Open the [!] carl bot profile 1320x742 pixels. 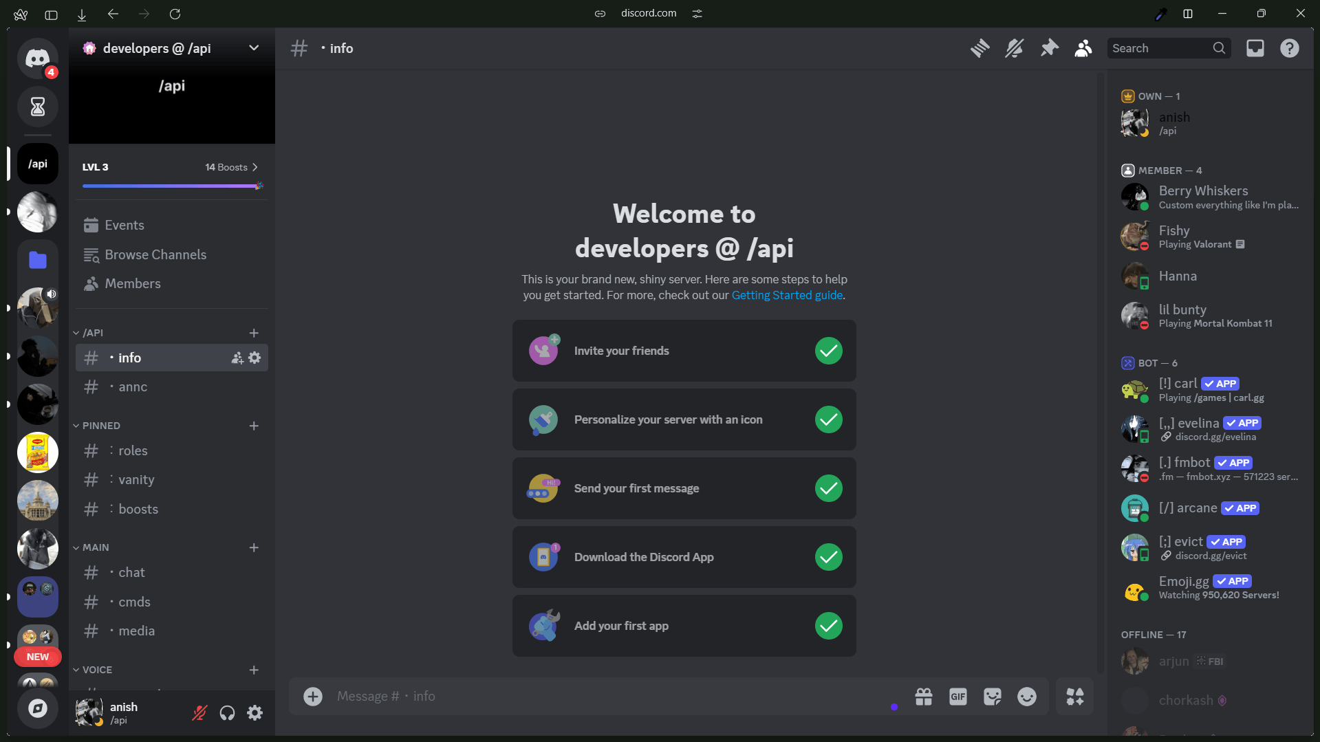(1211, 390)
